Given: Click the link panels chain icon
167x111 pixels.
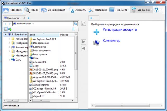Looking at the screenshot, I should point(83,24).
